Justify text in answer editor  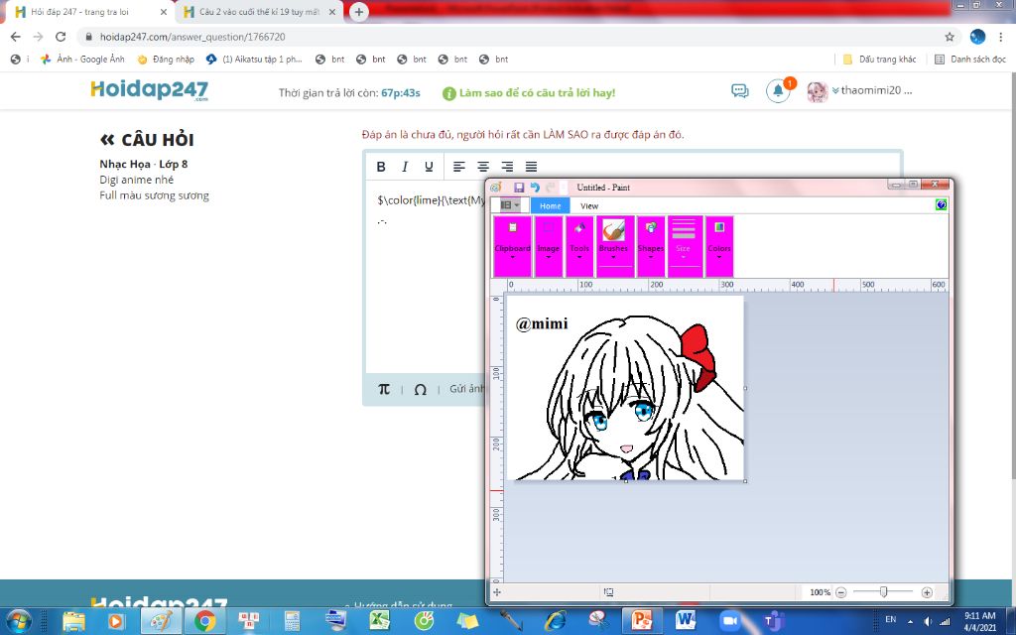click(531, 167)
